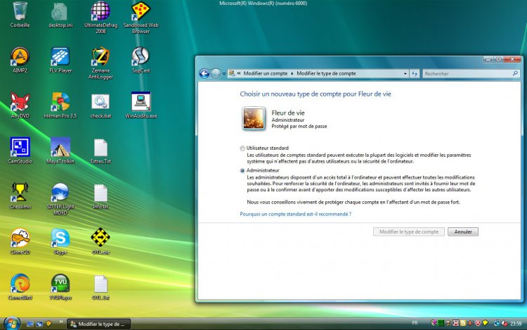Select the SITTER.Light MDFD icon
This screenshot has height=330, width=527.
[60, 192]
